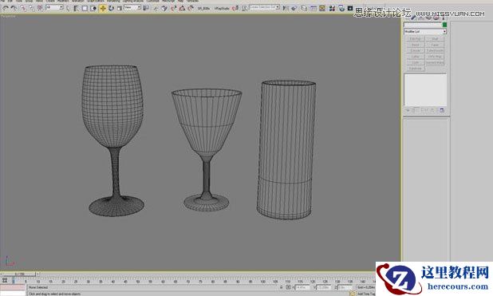Open Curve Editor from toolbar

pos(314,8)
